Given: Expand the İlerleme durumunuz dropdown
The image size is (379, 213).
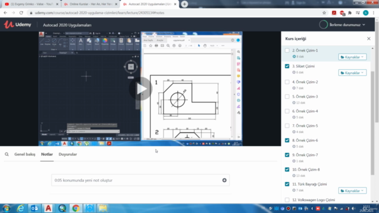Looking at the screenshot, I should 347,25.
